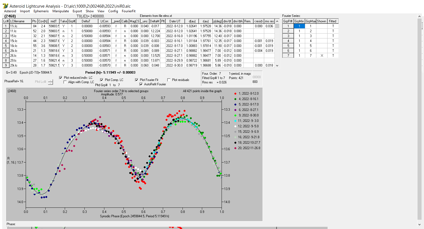
Task: Open the Asteroid menu
Action: pyautogui.click(x=10, y=11)
